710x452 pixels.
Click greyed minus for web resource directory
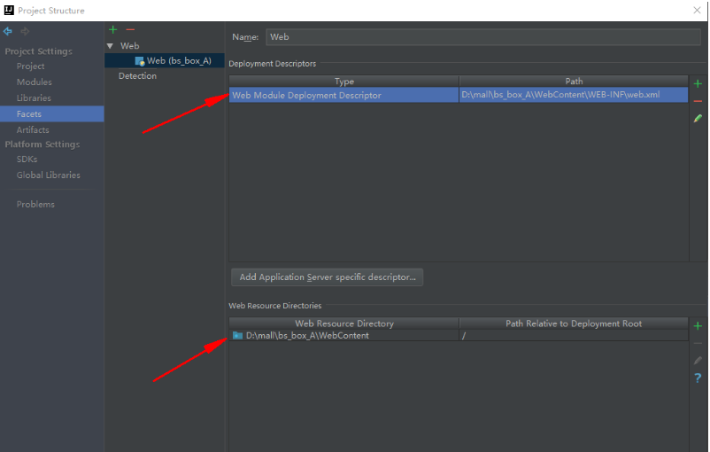coord(698,343)
